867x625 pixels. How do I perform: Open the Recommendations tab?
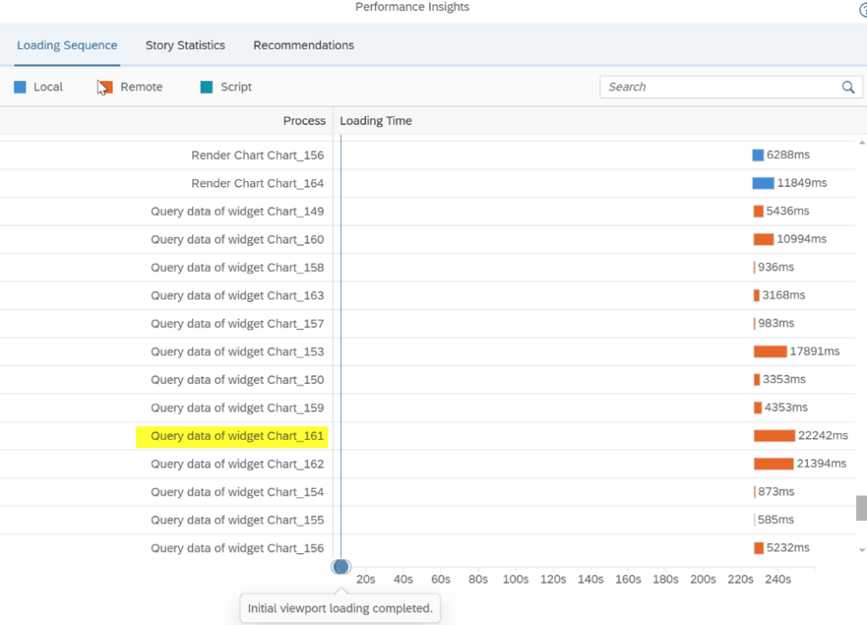point(303,46)
